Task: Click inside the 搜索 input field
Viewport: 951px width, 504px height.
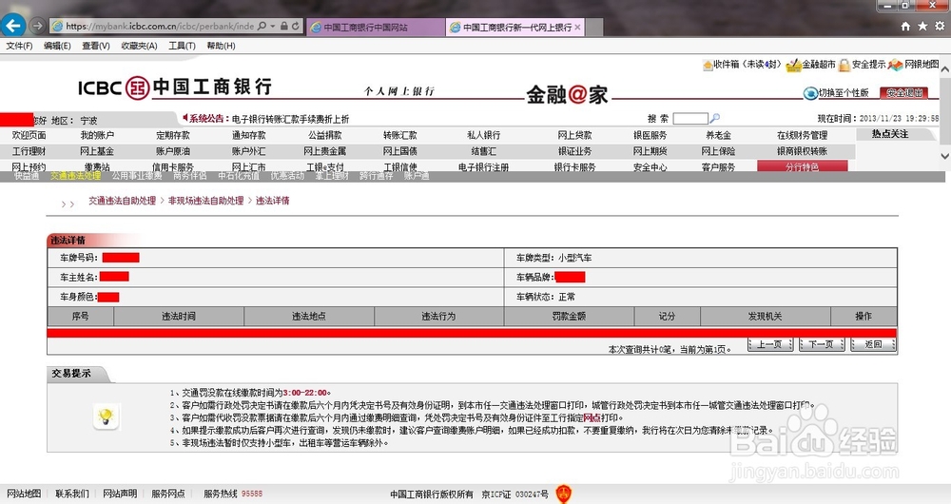Action: click(x=690, y=118)
